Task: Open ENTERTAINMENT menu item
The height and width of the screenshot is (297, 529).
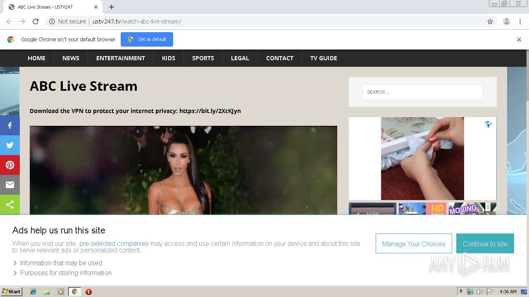Action: click(121, 58)
